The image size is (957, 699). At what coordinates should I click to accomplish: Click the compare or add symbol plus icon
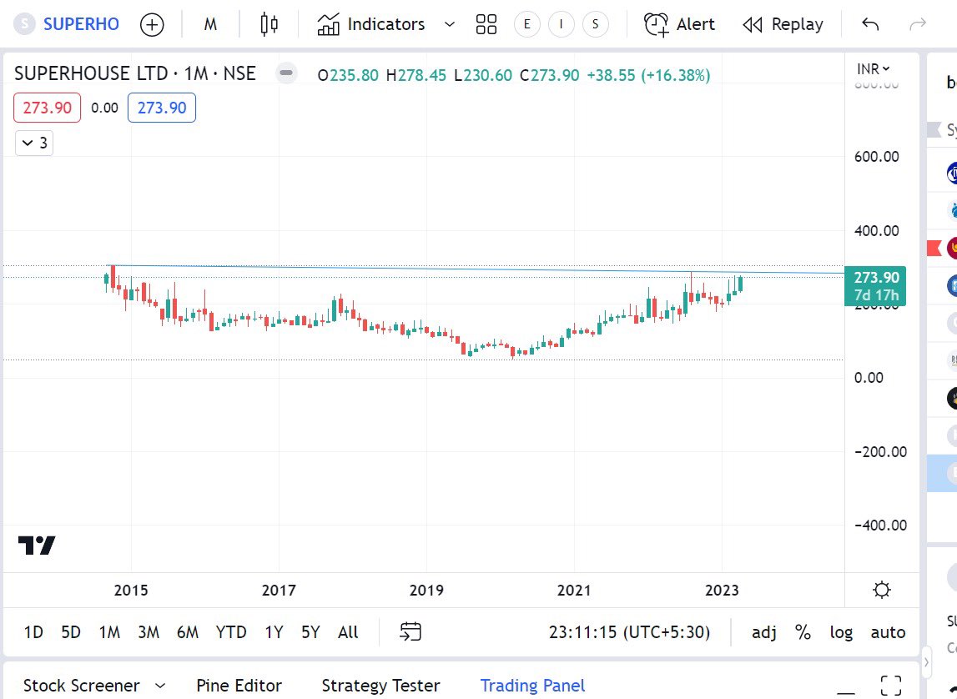pos(152,25)
